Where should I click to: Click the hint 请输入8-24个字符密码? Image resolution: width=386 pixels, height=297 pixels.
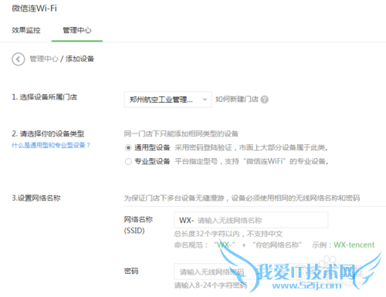pyautogui.click(x=211, y=285)
